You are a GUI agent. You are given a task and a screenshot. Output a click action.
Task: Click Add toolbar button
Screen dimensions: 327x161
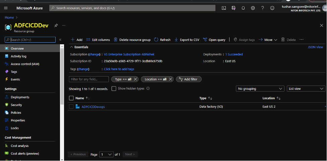pyautogui.click(x=76, y=40)
